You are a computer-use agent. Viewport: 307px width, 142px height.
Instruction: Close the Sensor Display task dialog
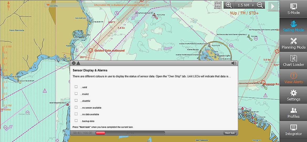coord(74,63)
